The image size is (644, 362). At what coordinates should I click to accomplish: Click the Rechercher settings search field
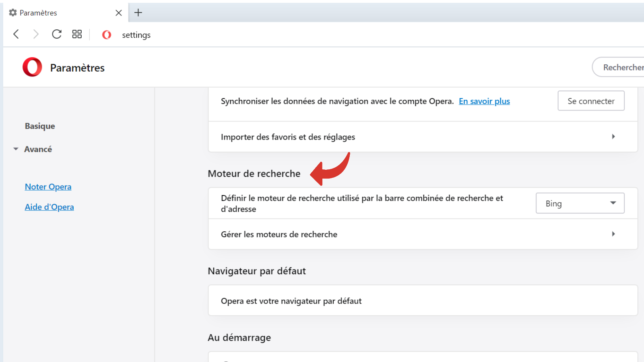pyautogui.click(x=619, y=67)
